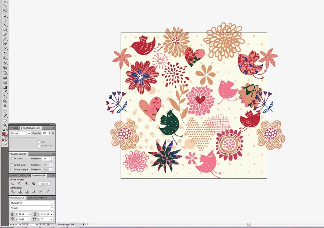This screenshot has height=228, width=324.
Task: Select the Eraser tool
Action: (5, 48)
